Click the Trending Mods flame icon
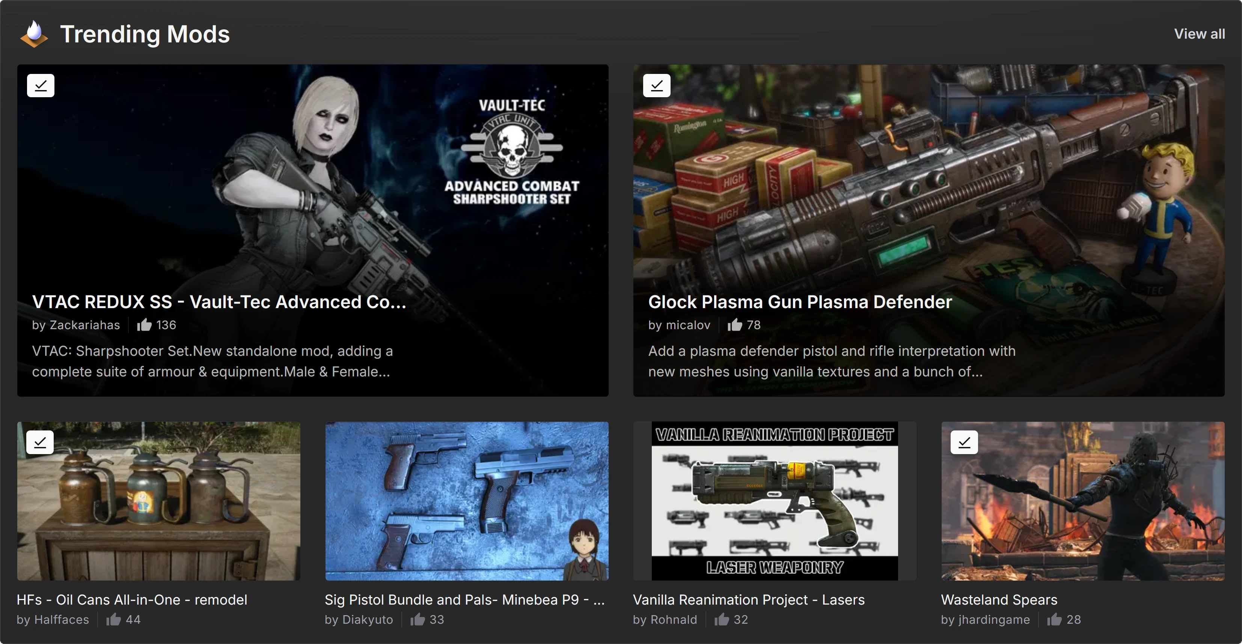The height and width of the screenshot is (644, 1242). tap(34, 34)
